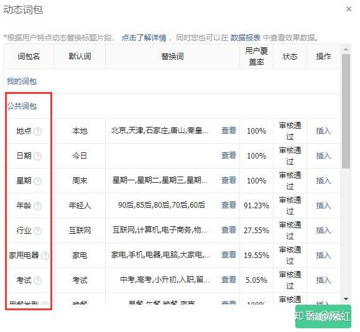Open help icon next to 考试
360x332 pixels.
point(37,280)
